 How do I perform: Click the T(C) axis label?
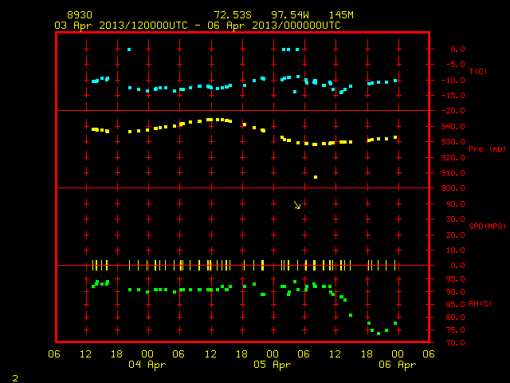[478, 71]
